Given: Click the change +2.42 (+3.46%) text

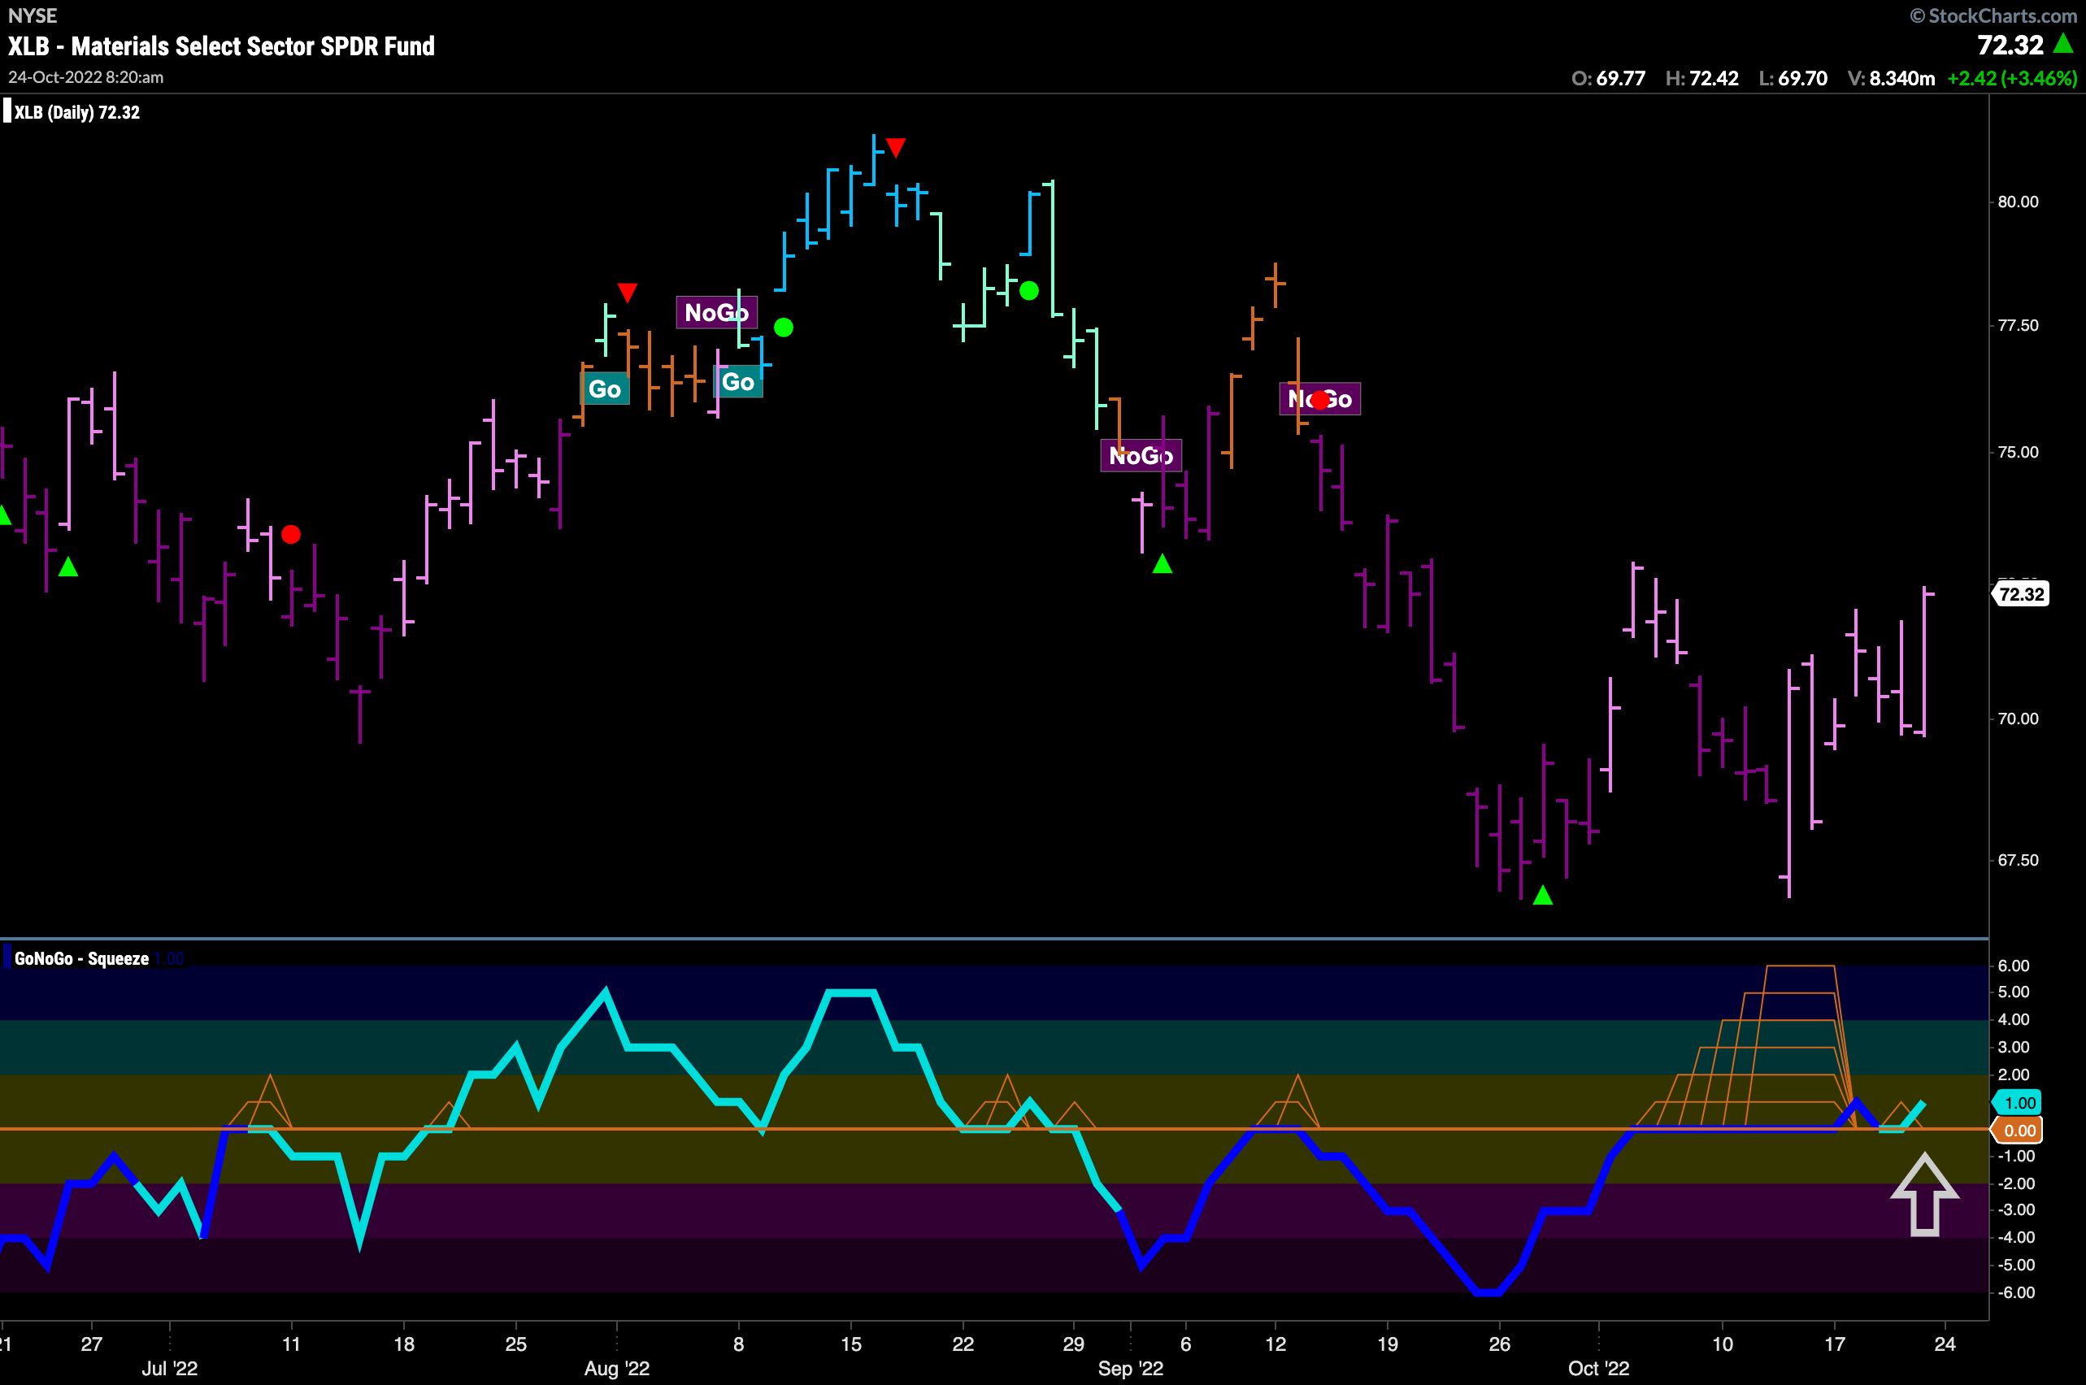Looking at the screenshot, I should (x=2012, y=79).
